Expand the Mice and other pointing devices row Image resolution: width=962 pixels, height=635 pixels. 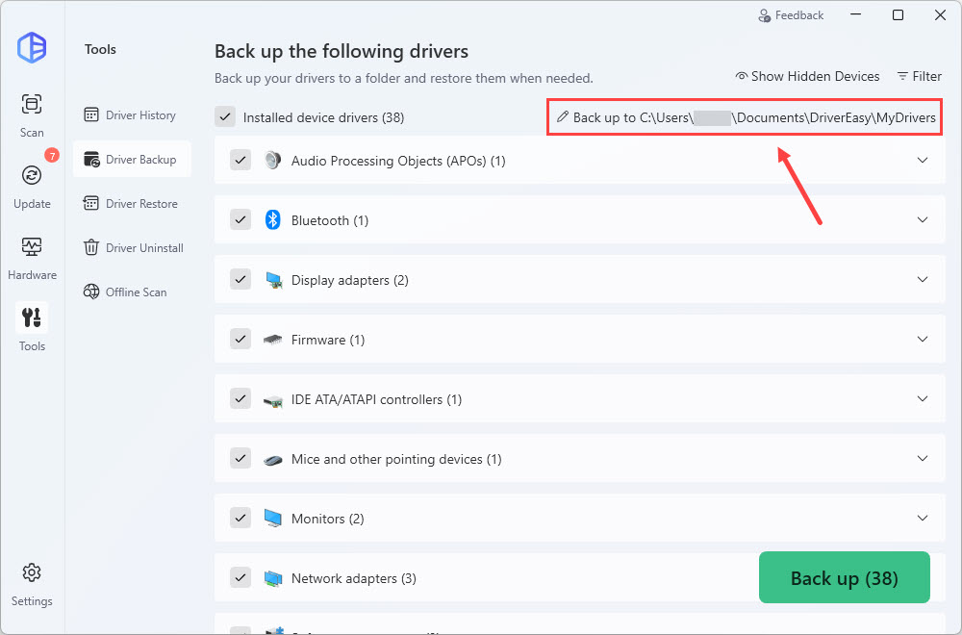pos(923,459)
